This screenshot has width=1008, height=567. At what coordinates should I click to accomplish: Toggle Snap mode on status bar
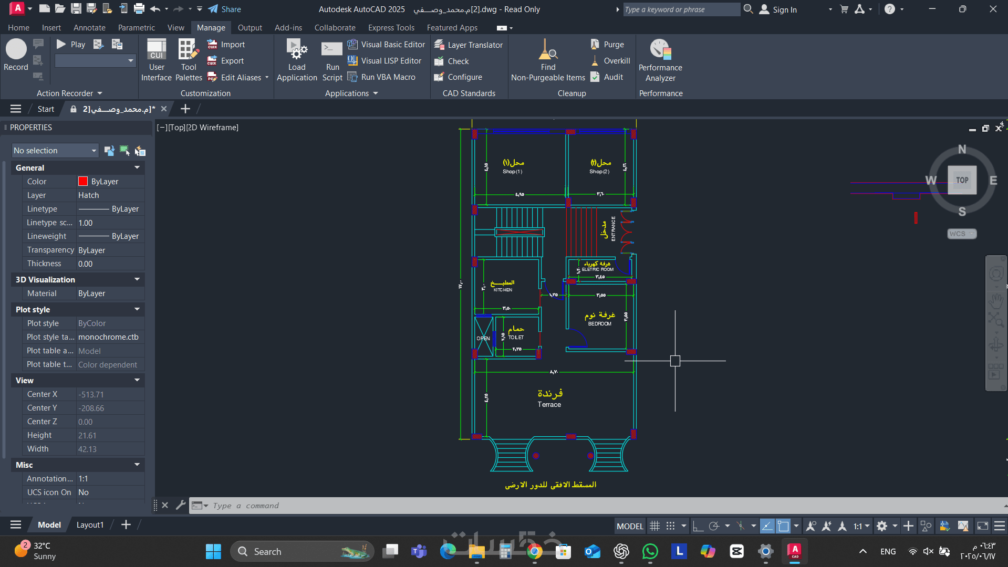[x=670, y=526]
